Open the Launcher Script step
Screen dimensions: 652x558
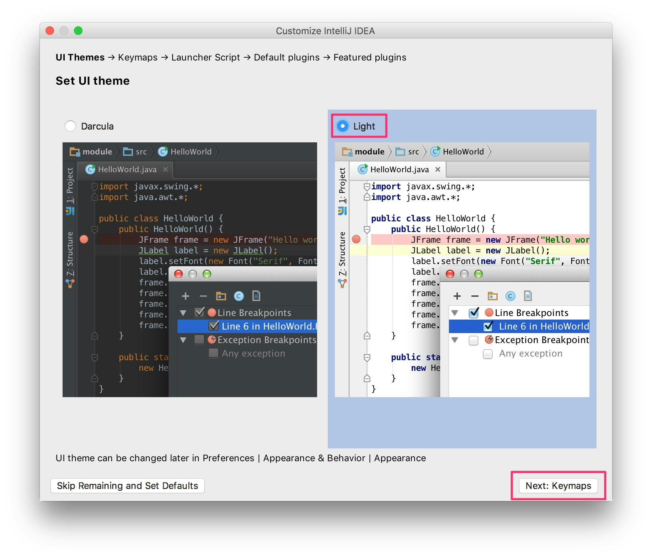(x=205, y=57)
